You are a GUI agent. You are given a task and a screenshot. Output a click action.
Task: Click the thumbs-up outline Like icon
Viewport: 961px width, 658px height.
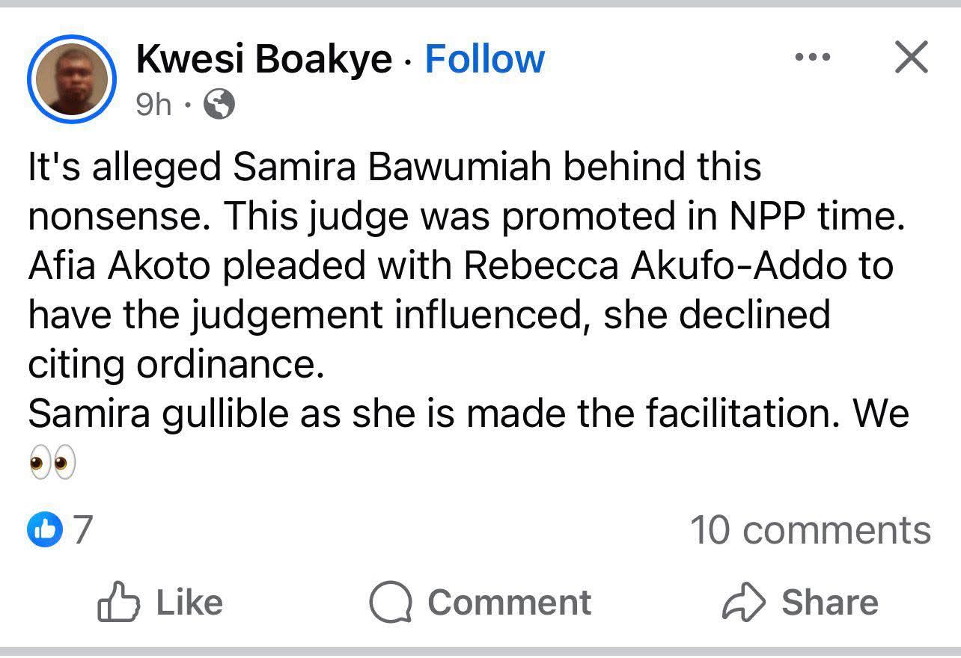point(118,603)
